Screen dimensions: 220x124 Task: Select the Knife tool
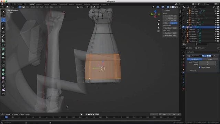click(3, 66)
